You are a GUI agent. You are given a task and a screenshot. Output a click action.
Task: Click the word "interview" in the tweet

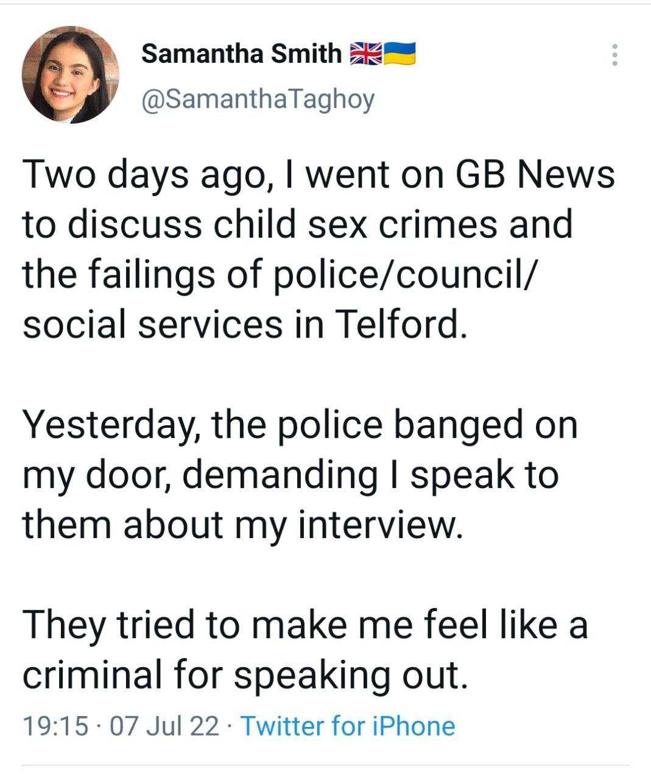376,524
